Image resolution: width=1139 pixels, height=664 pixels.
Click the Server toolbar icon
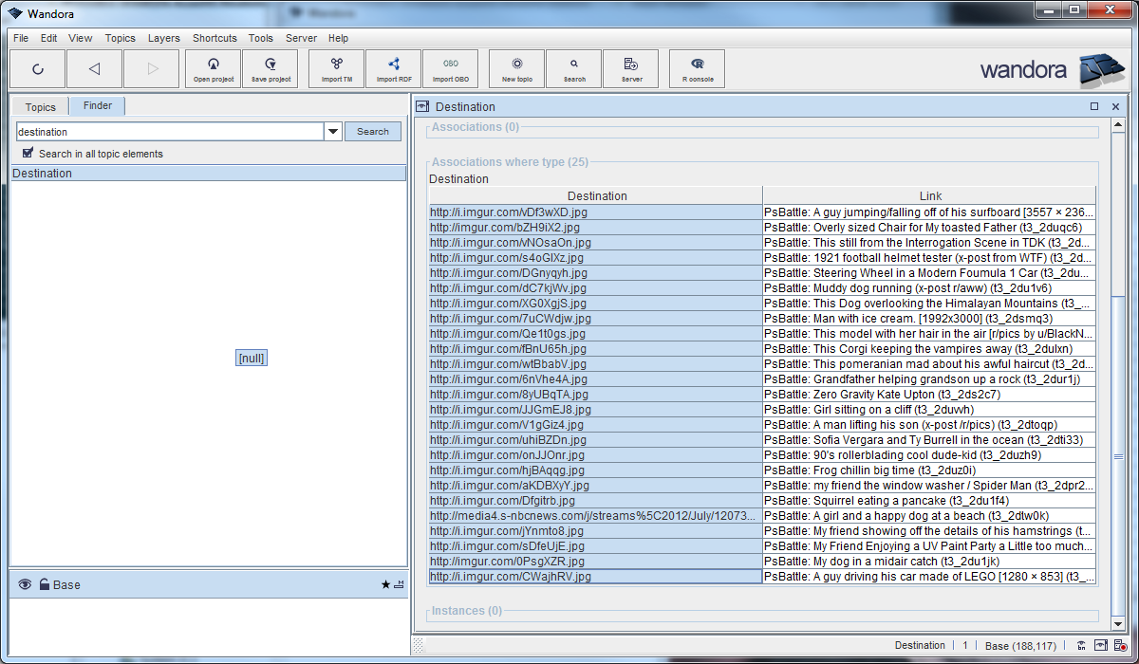(x=631, y=68)
